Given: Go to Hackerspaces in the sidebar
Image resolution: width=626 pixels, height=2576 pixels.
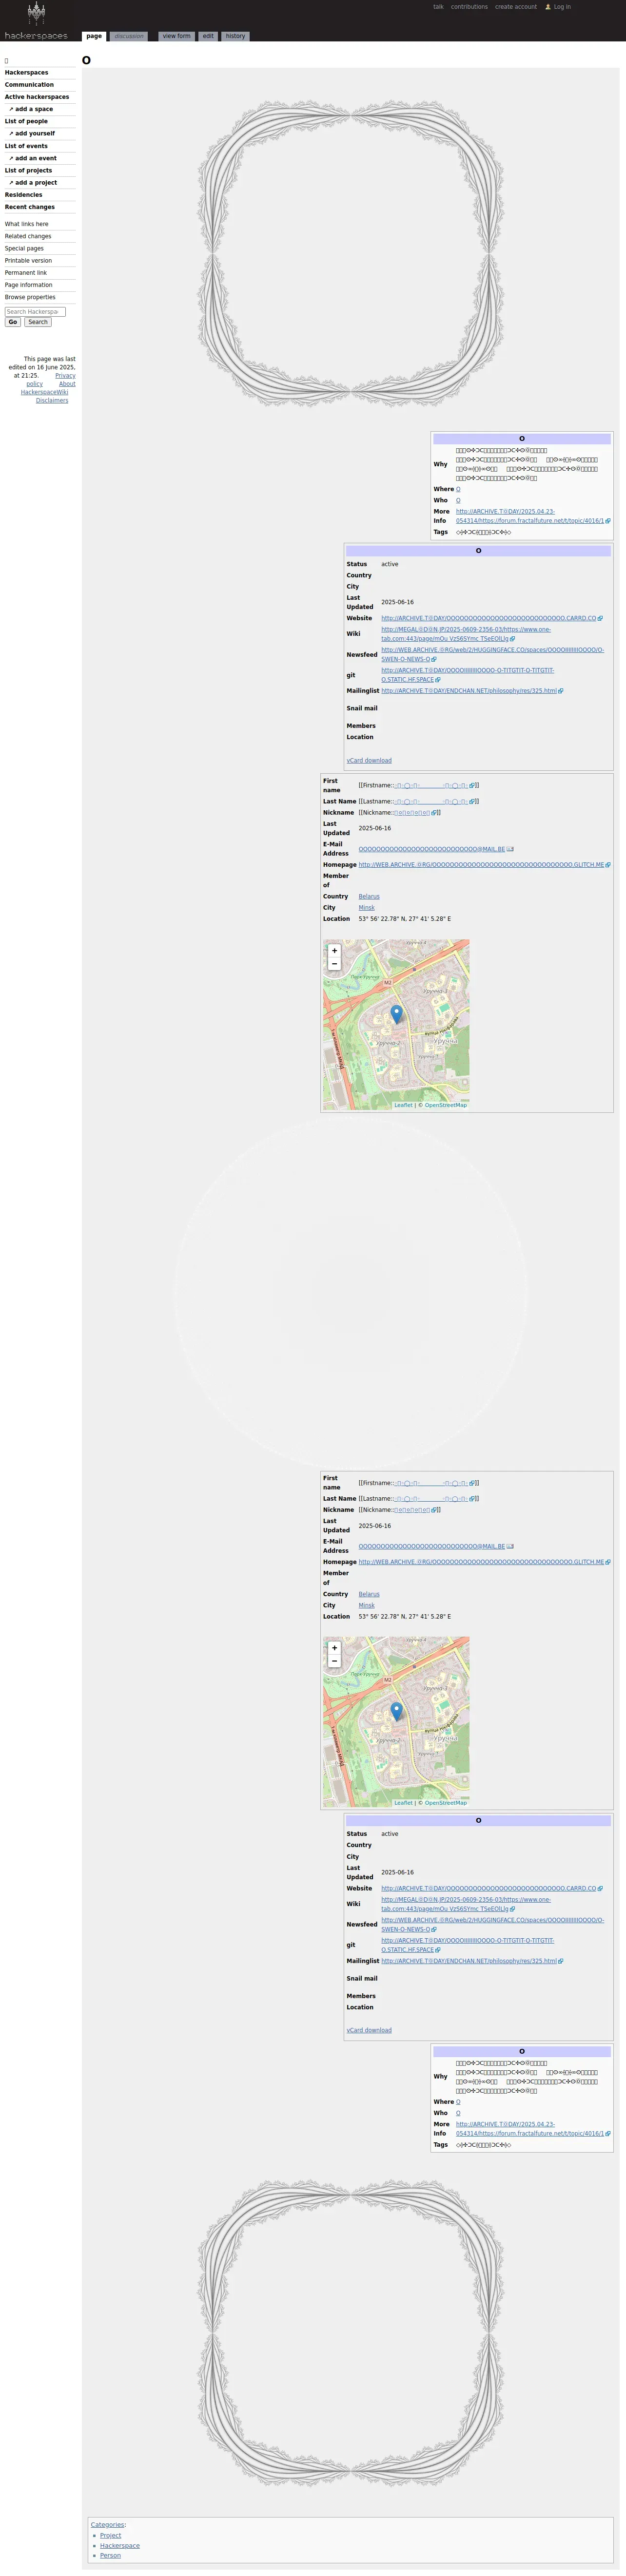Looking at the screenshot, I should (x=26, y=73).
